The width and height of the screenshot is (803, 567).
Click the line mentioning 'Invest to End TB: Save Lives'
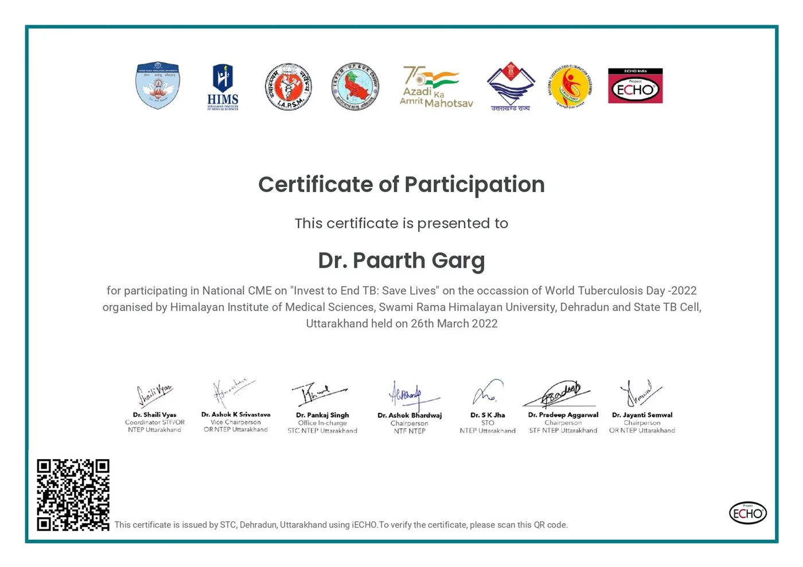click(x=402, y=291)
